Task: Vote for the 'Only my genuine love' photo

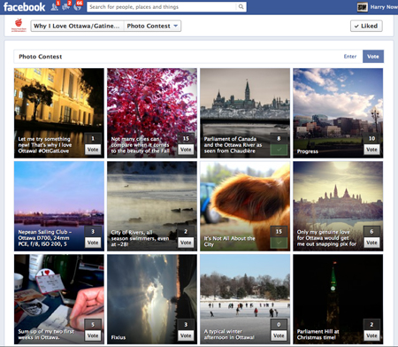Action: [x=371, y=243]
